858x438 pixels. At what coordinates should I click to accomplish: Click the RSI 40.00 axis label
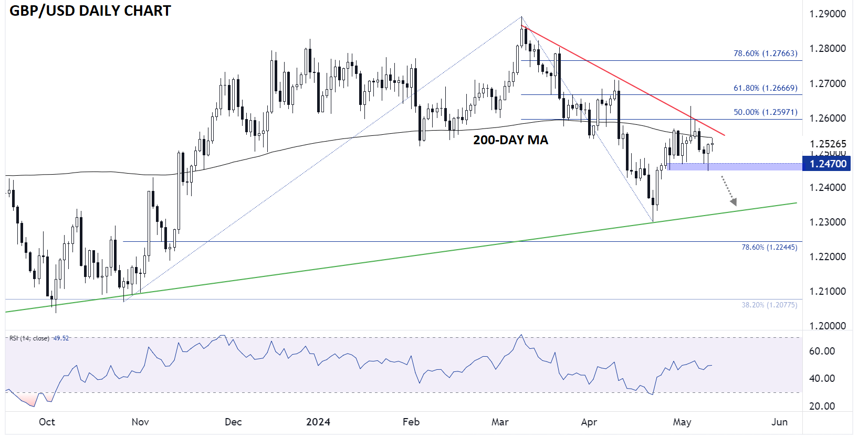click(822, 378)
